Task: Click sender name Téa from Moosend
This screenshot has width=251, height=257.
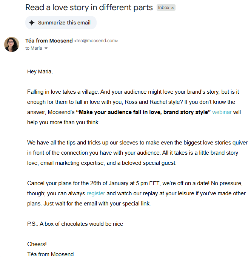Action: coord(49,41)
